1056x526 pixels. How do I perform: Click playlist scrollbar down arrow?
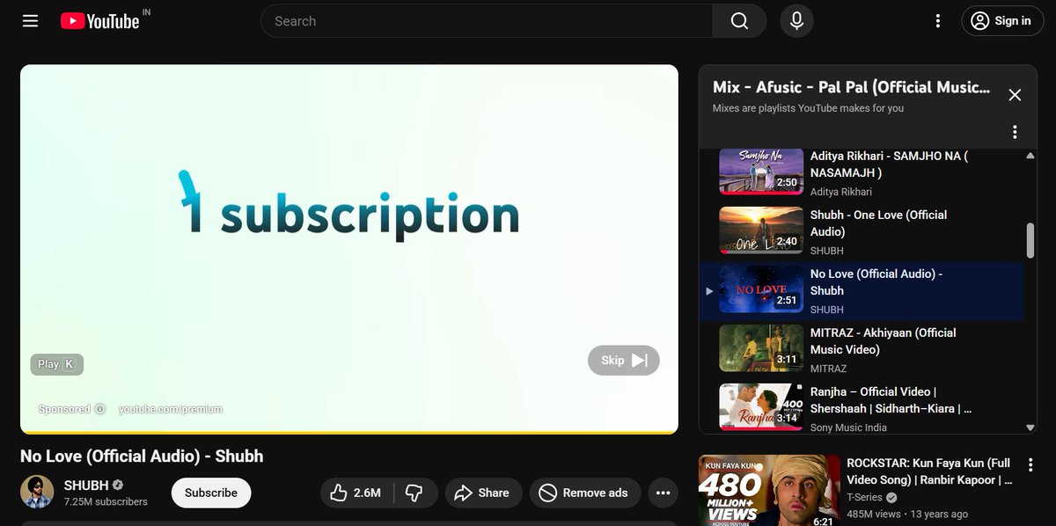click(x=1030, y=427)
